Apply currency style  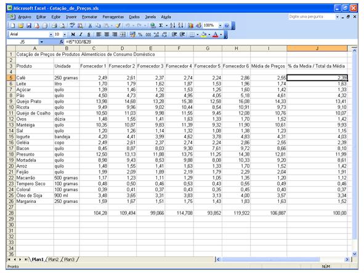132,34
